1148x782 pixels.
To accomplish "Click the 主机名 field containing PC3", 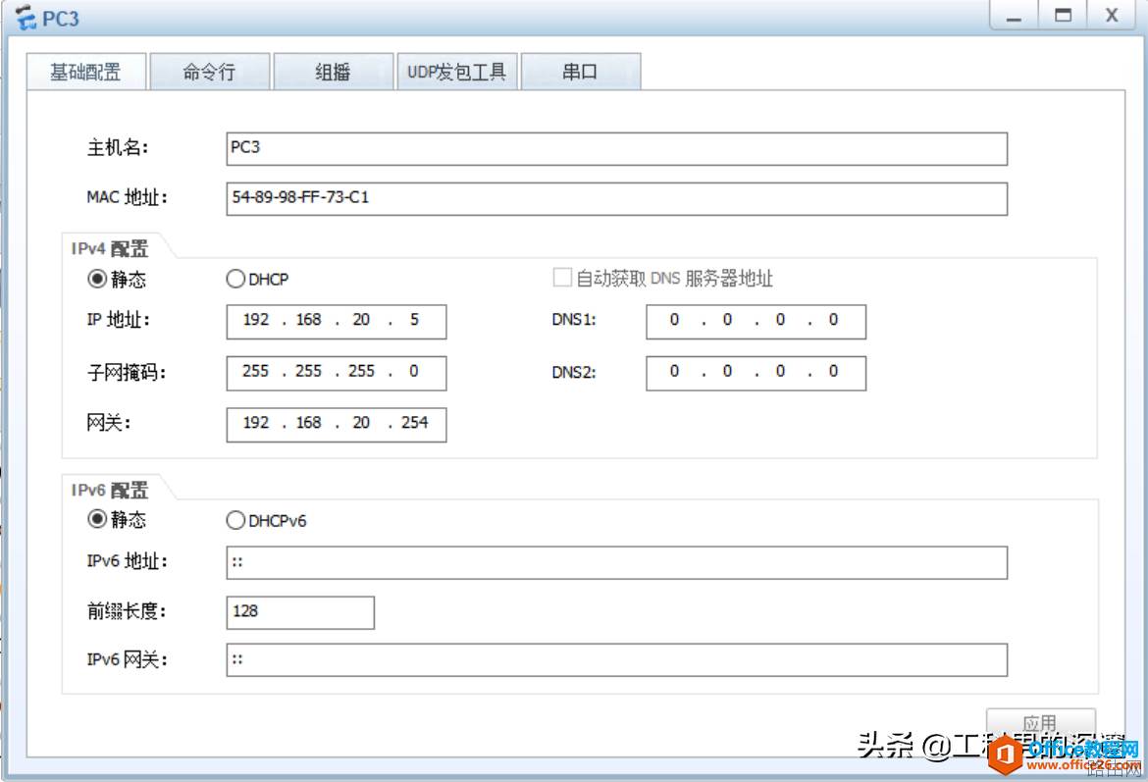I will pos(616,148).
